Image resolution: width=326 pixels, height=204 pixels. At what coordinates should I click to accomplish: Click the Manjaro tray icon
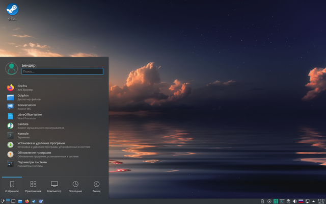pos(276,201)
